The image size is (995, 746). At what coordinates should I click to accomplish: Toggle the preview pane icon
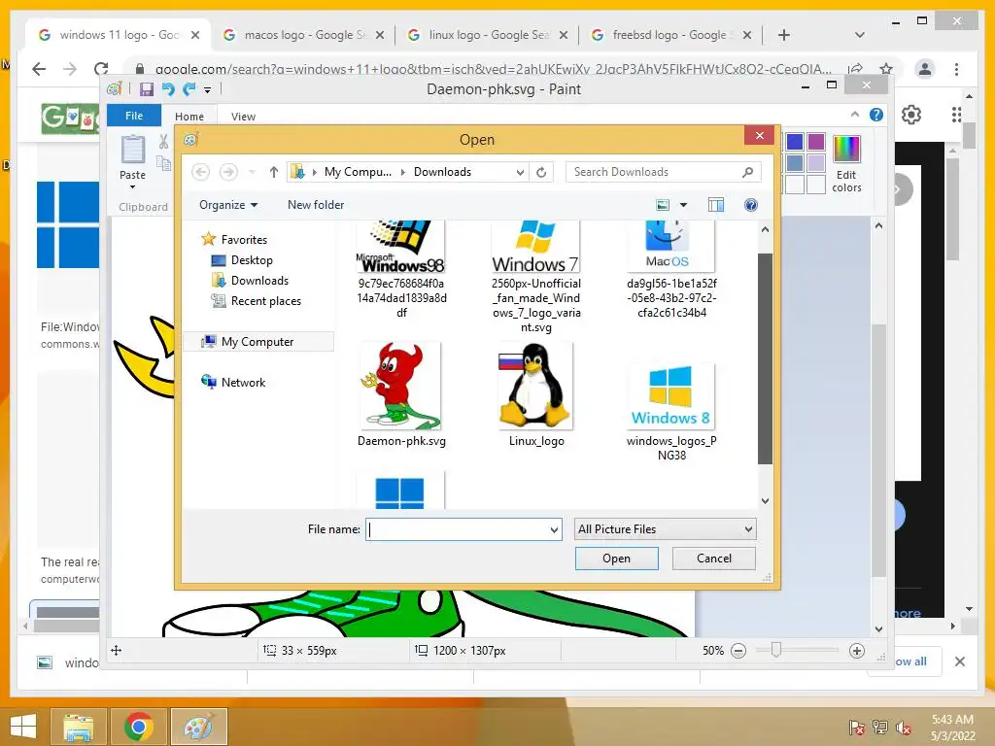point(716,205)
